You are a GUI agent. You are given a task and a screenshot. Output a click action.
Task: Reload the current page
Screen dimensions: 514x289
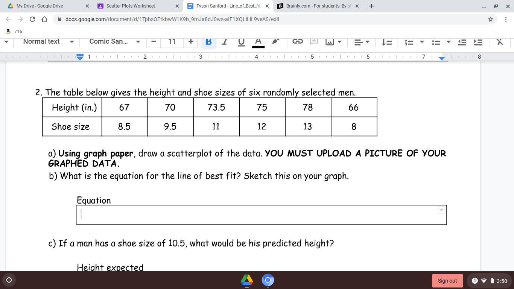point(32,19)
